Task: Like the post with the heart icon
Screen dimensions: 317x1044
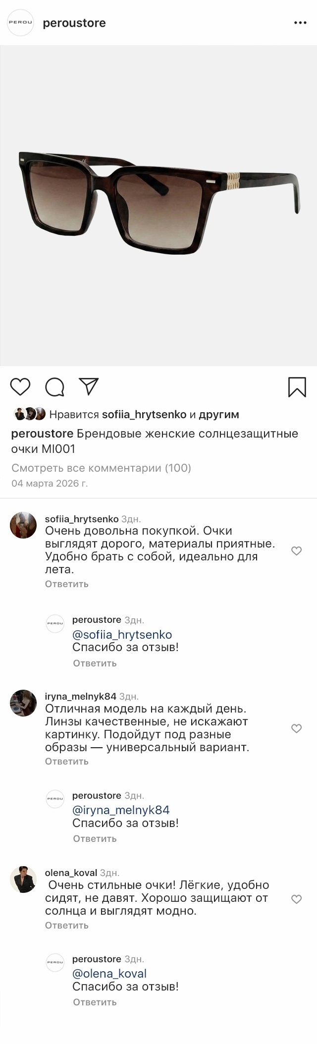Action: pos(20,387)
